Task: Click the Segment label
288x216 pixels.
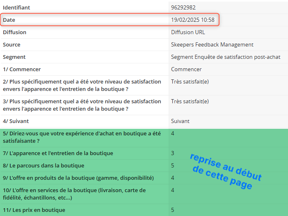Action: (14, 57)
